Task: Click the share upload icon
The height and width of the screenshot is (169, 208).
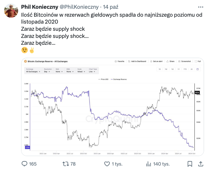Action: (201, 164)
